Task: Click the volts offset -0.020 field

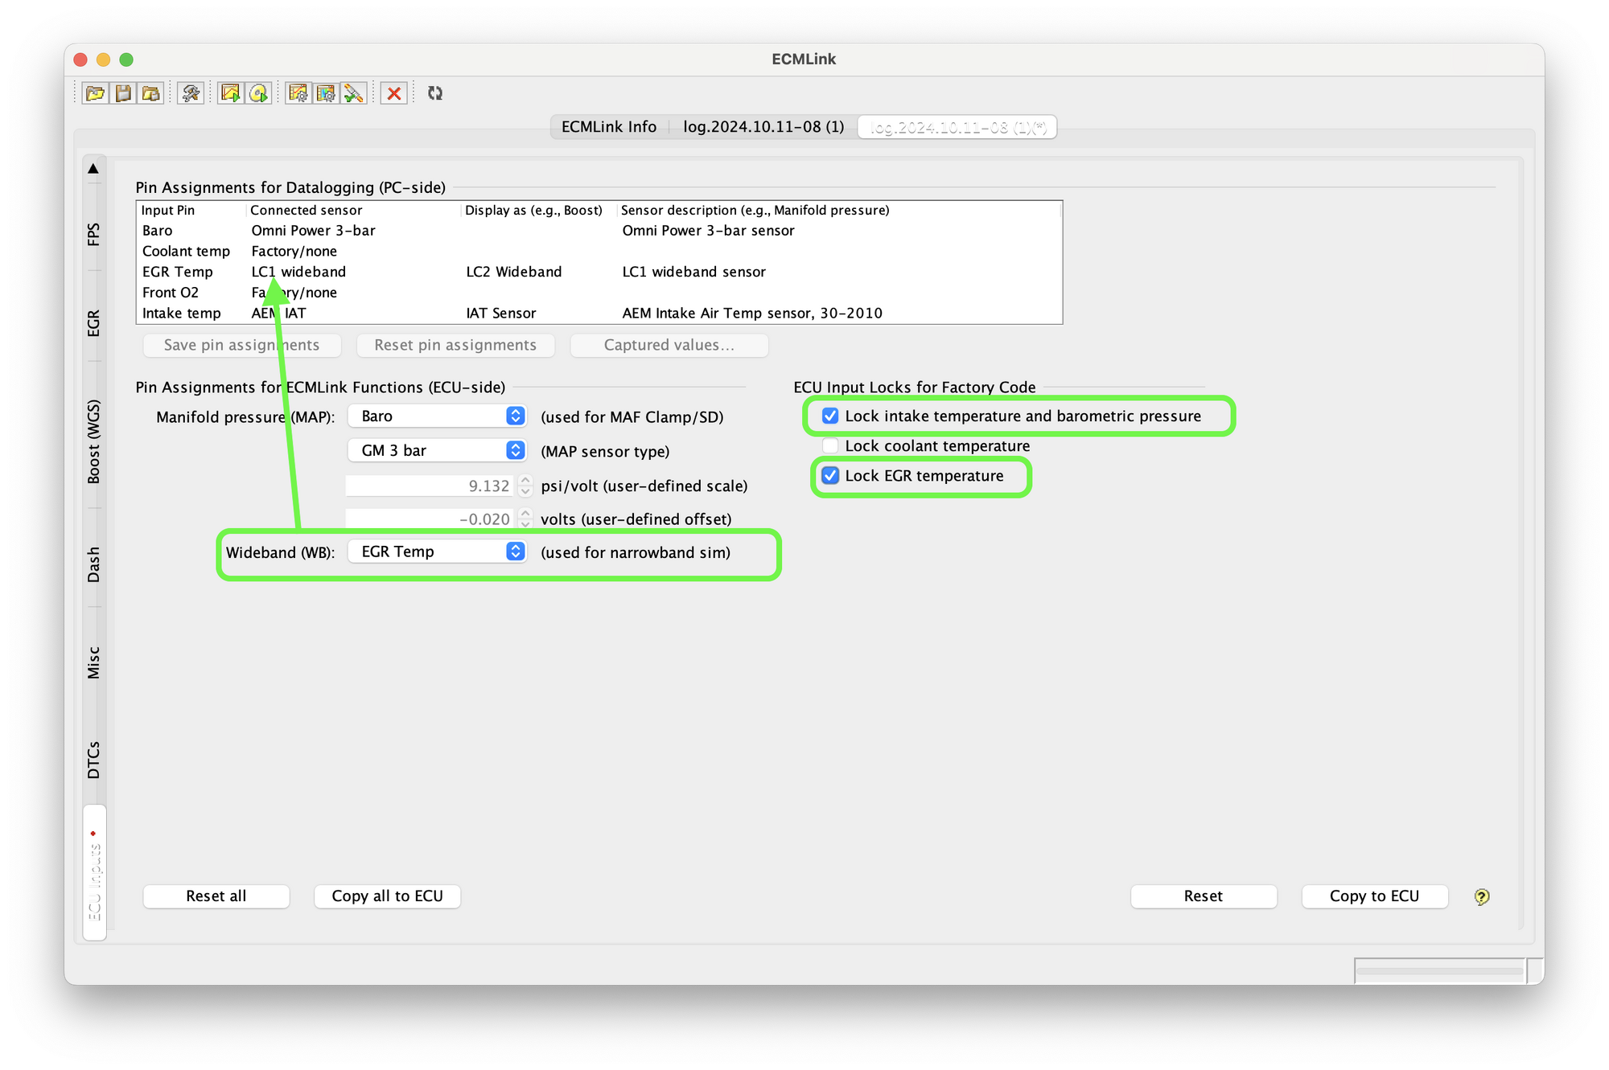Action: click(430, 519)
